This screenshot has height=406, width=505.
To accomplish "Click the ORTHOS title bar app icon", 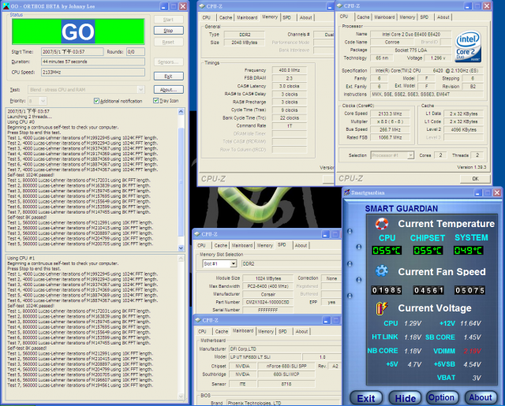I will 6,6.
